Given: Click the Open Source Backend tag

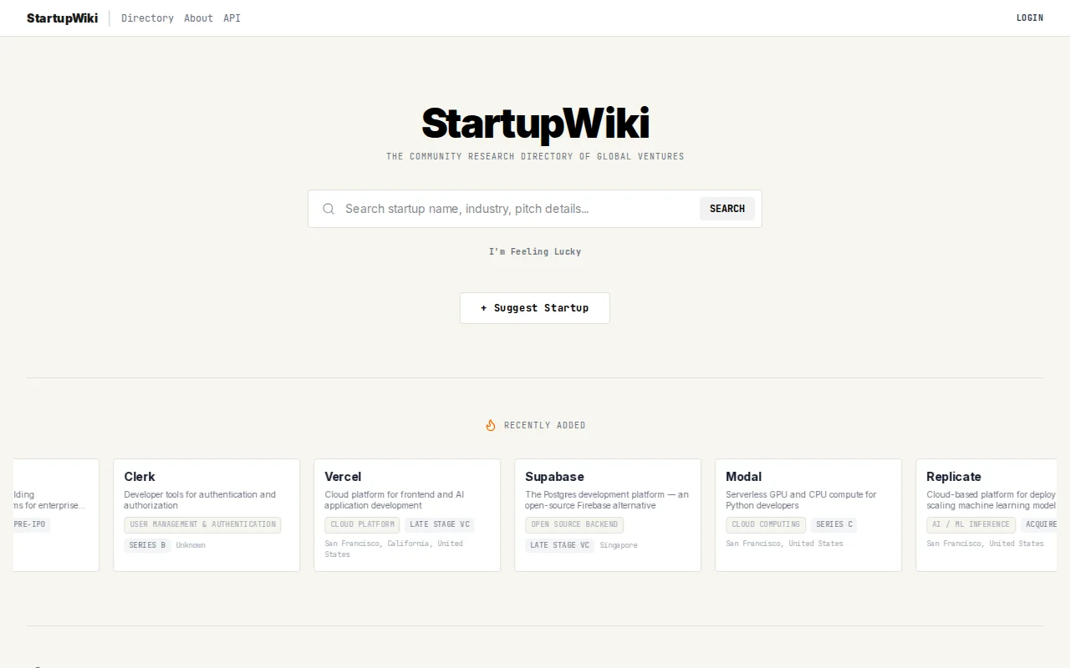Looking at the screenshot, I should click(x=574, y=524).
